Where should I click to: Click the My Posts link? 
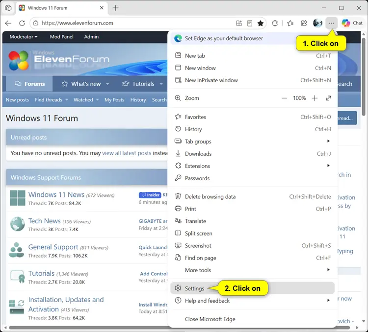coord(114,100)
